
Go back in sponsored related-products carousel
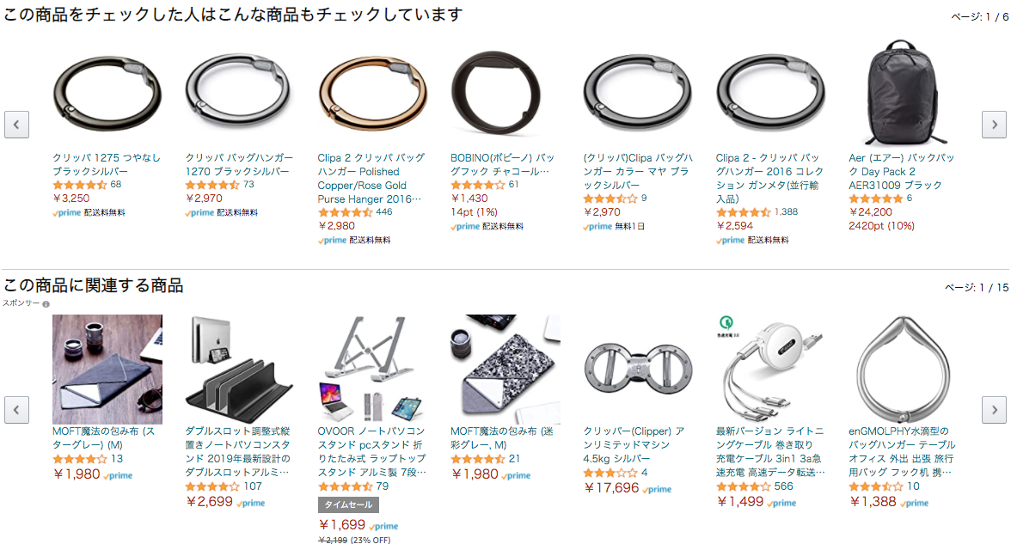click(17, 409)
